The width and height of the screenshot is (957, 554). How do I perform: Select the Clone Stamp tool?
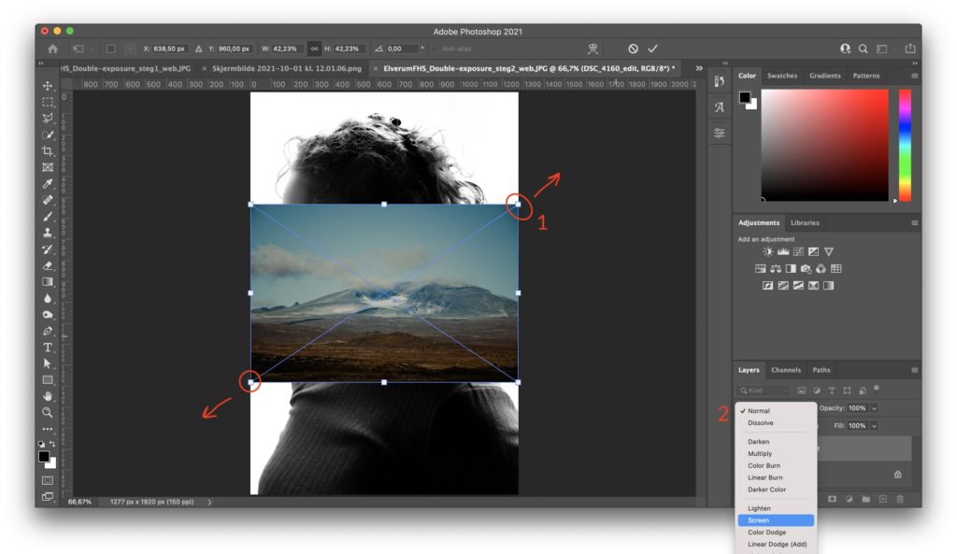(x=48, y=233)
